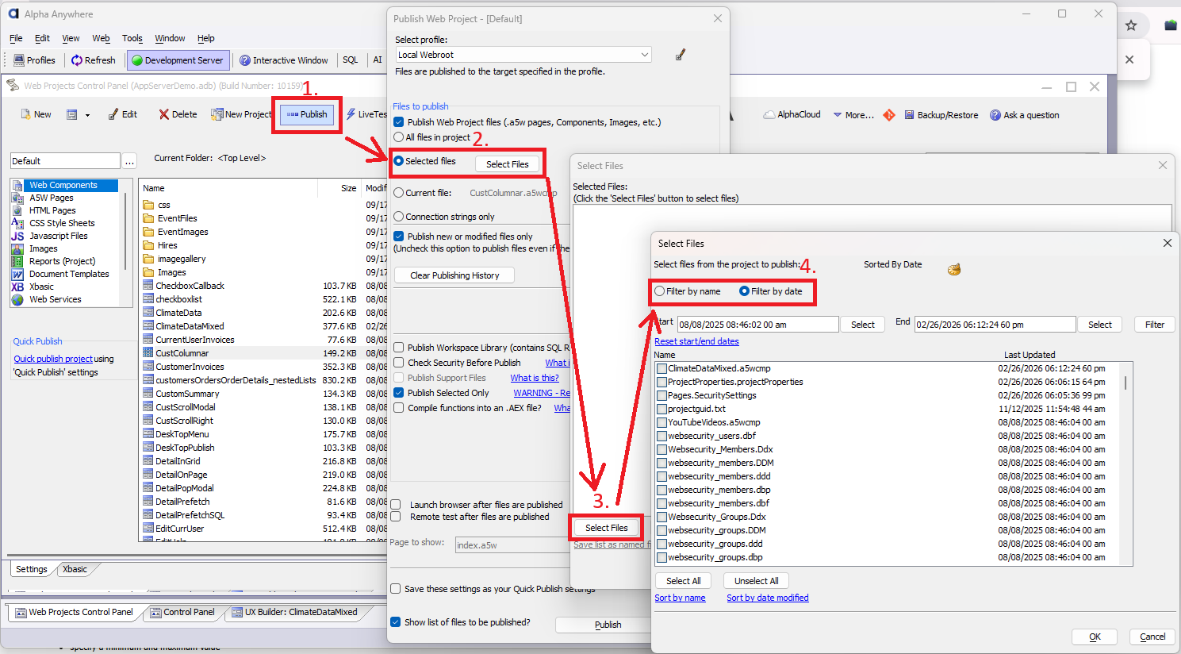
Task: Expand the view options dropdown arrow
Action: pyautogui.click(x=87, y=115)
